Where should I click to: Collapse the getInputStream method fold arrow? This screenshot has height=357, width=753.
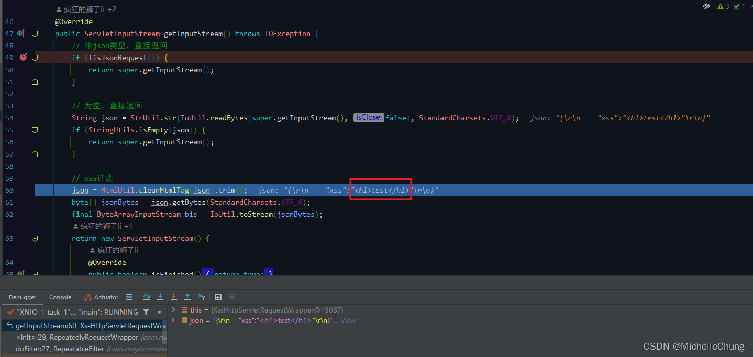35,34
